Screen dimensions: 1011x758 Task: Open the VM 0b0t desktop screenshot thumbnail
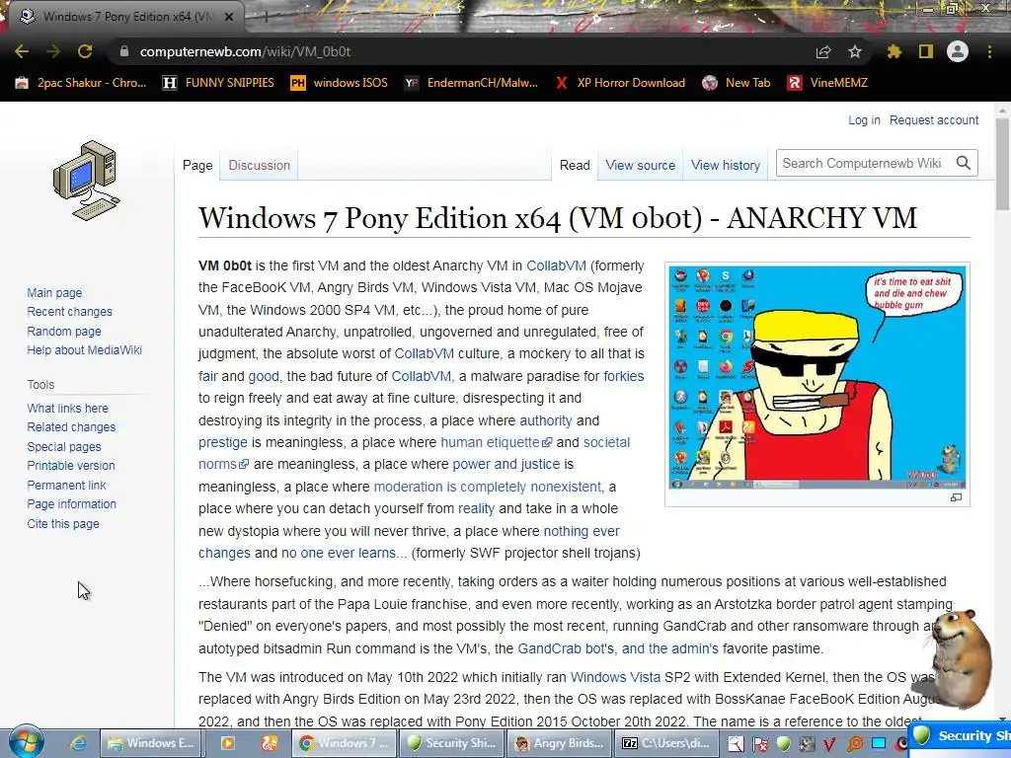pos(817,378)
